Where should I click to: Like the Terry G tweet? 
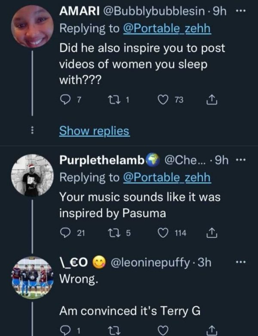coord(163,331)
